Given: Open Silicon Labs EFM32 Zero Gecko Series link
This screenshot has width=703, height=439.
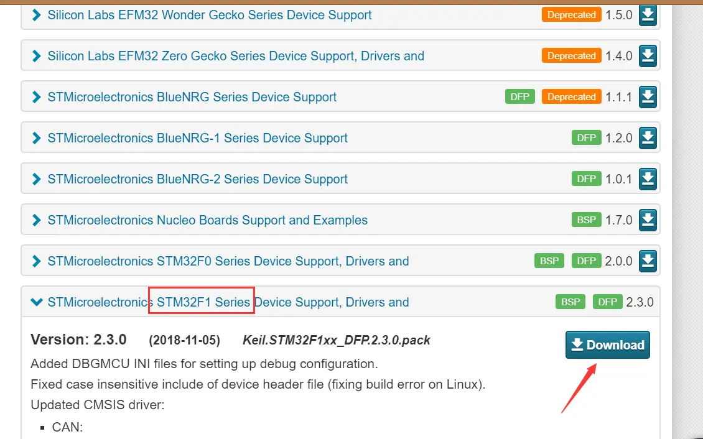Looking at the screenshot, I should tap(236, 56).
